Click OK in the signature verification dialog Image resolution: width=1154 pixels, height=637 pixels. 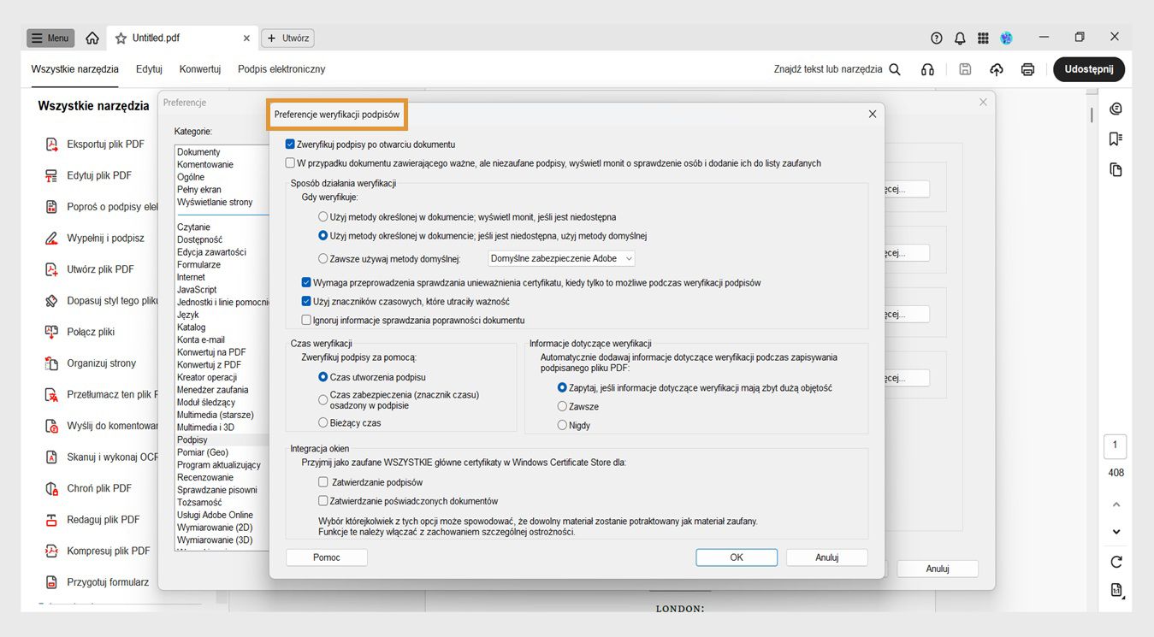[737, 557]
